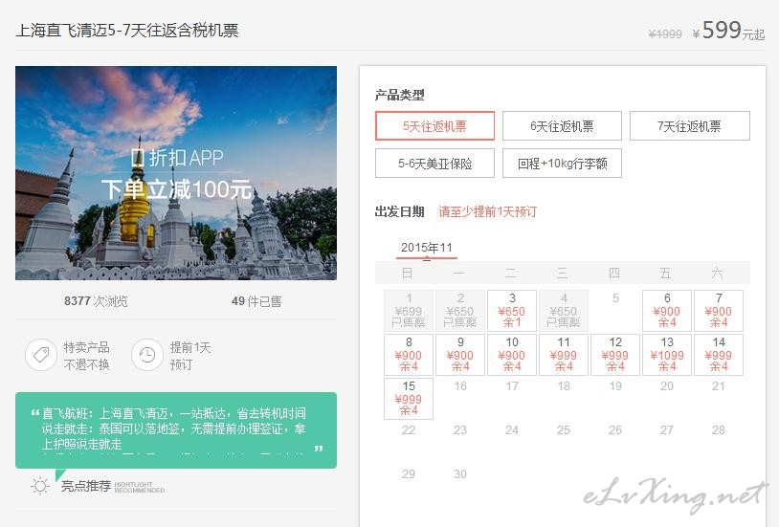The height and width of the screenshot is (527, 779).
Task: Pick departure date 3 priced ¥650
Action: pos(512,311)
